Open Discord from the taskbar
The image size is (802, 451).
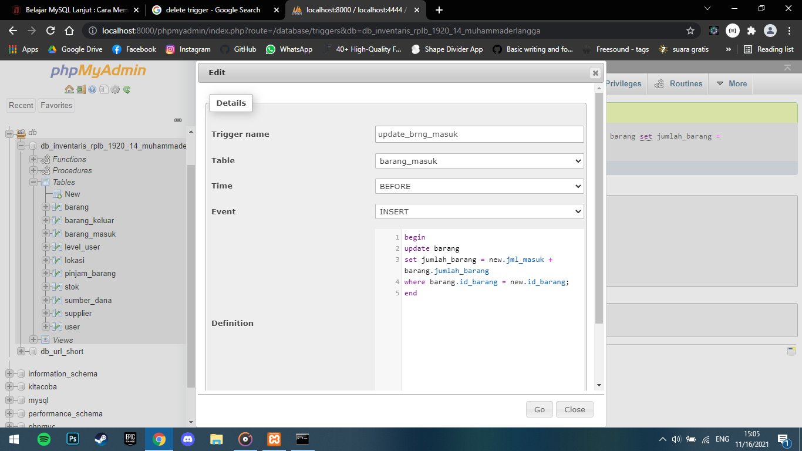point(188,439)
